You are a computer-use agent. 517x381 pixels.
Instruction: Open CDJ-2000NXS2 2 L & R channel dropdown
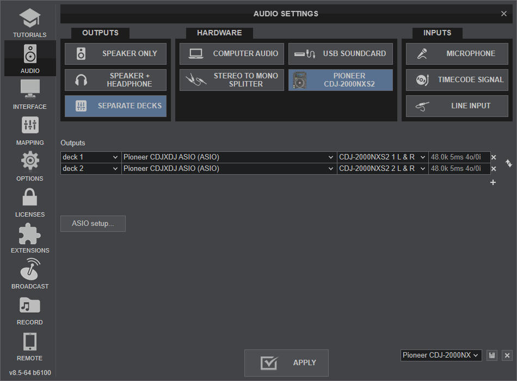click(383, 169)
